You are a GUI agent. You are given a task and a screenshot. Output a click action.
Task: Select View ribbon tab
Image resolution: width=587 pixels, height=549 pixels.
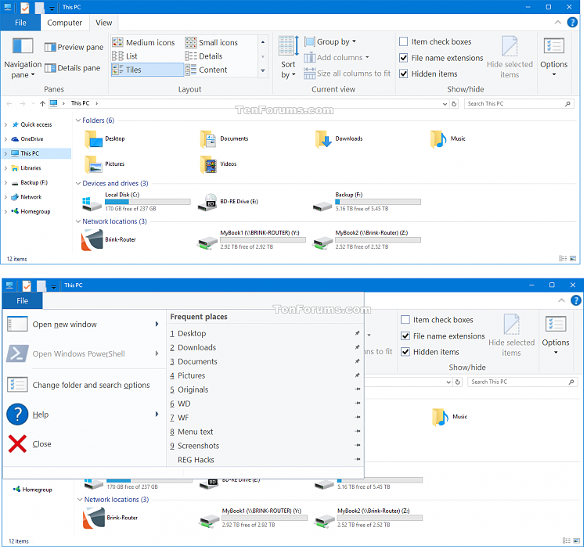tap(103, 23)
